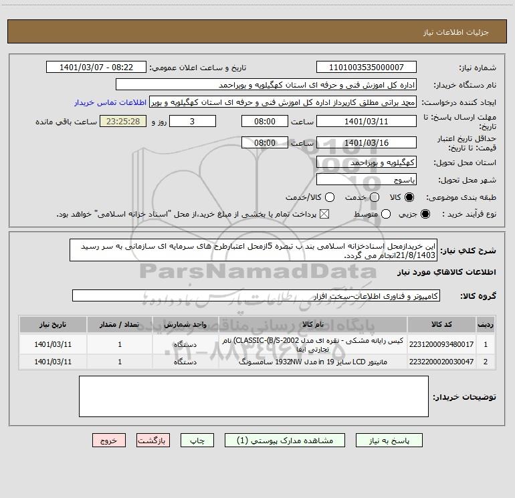
Task: Open مشاهده مدارک پیوستی (1) button
Action: (x=285, y=441)
